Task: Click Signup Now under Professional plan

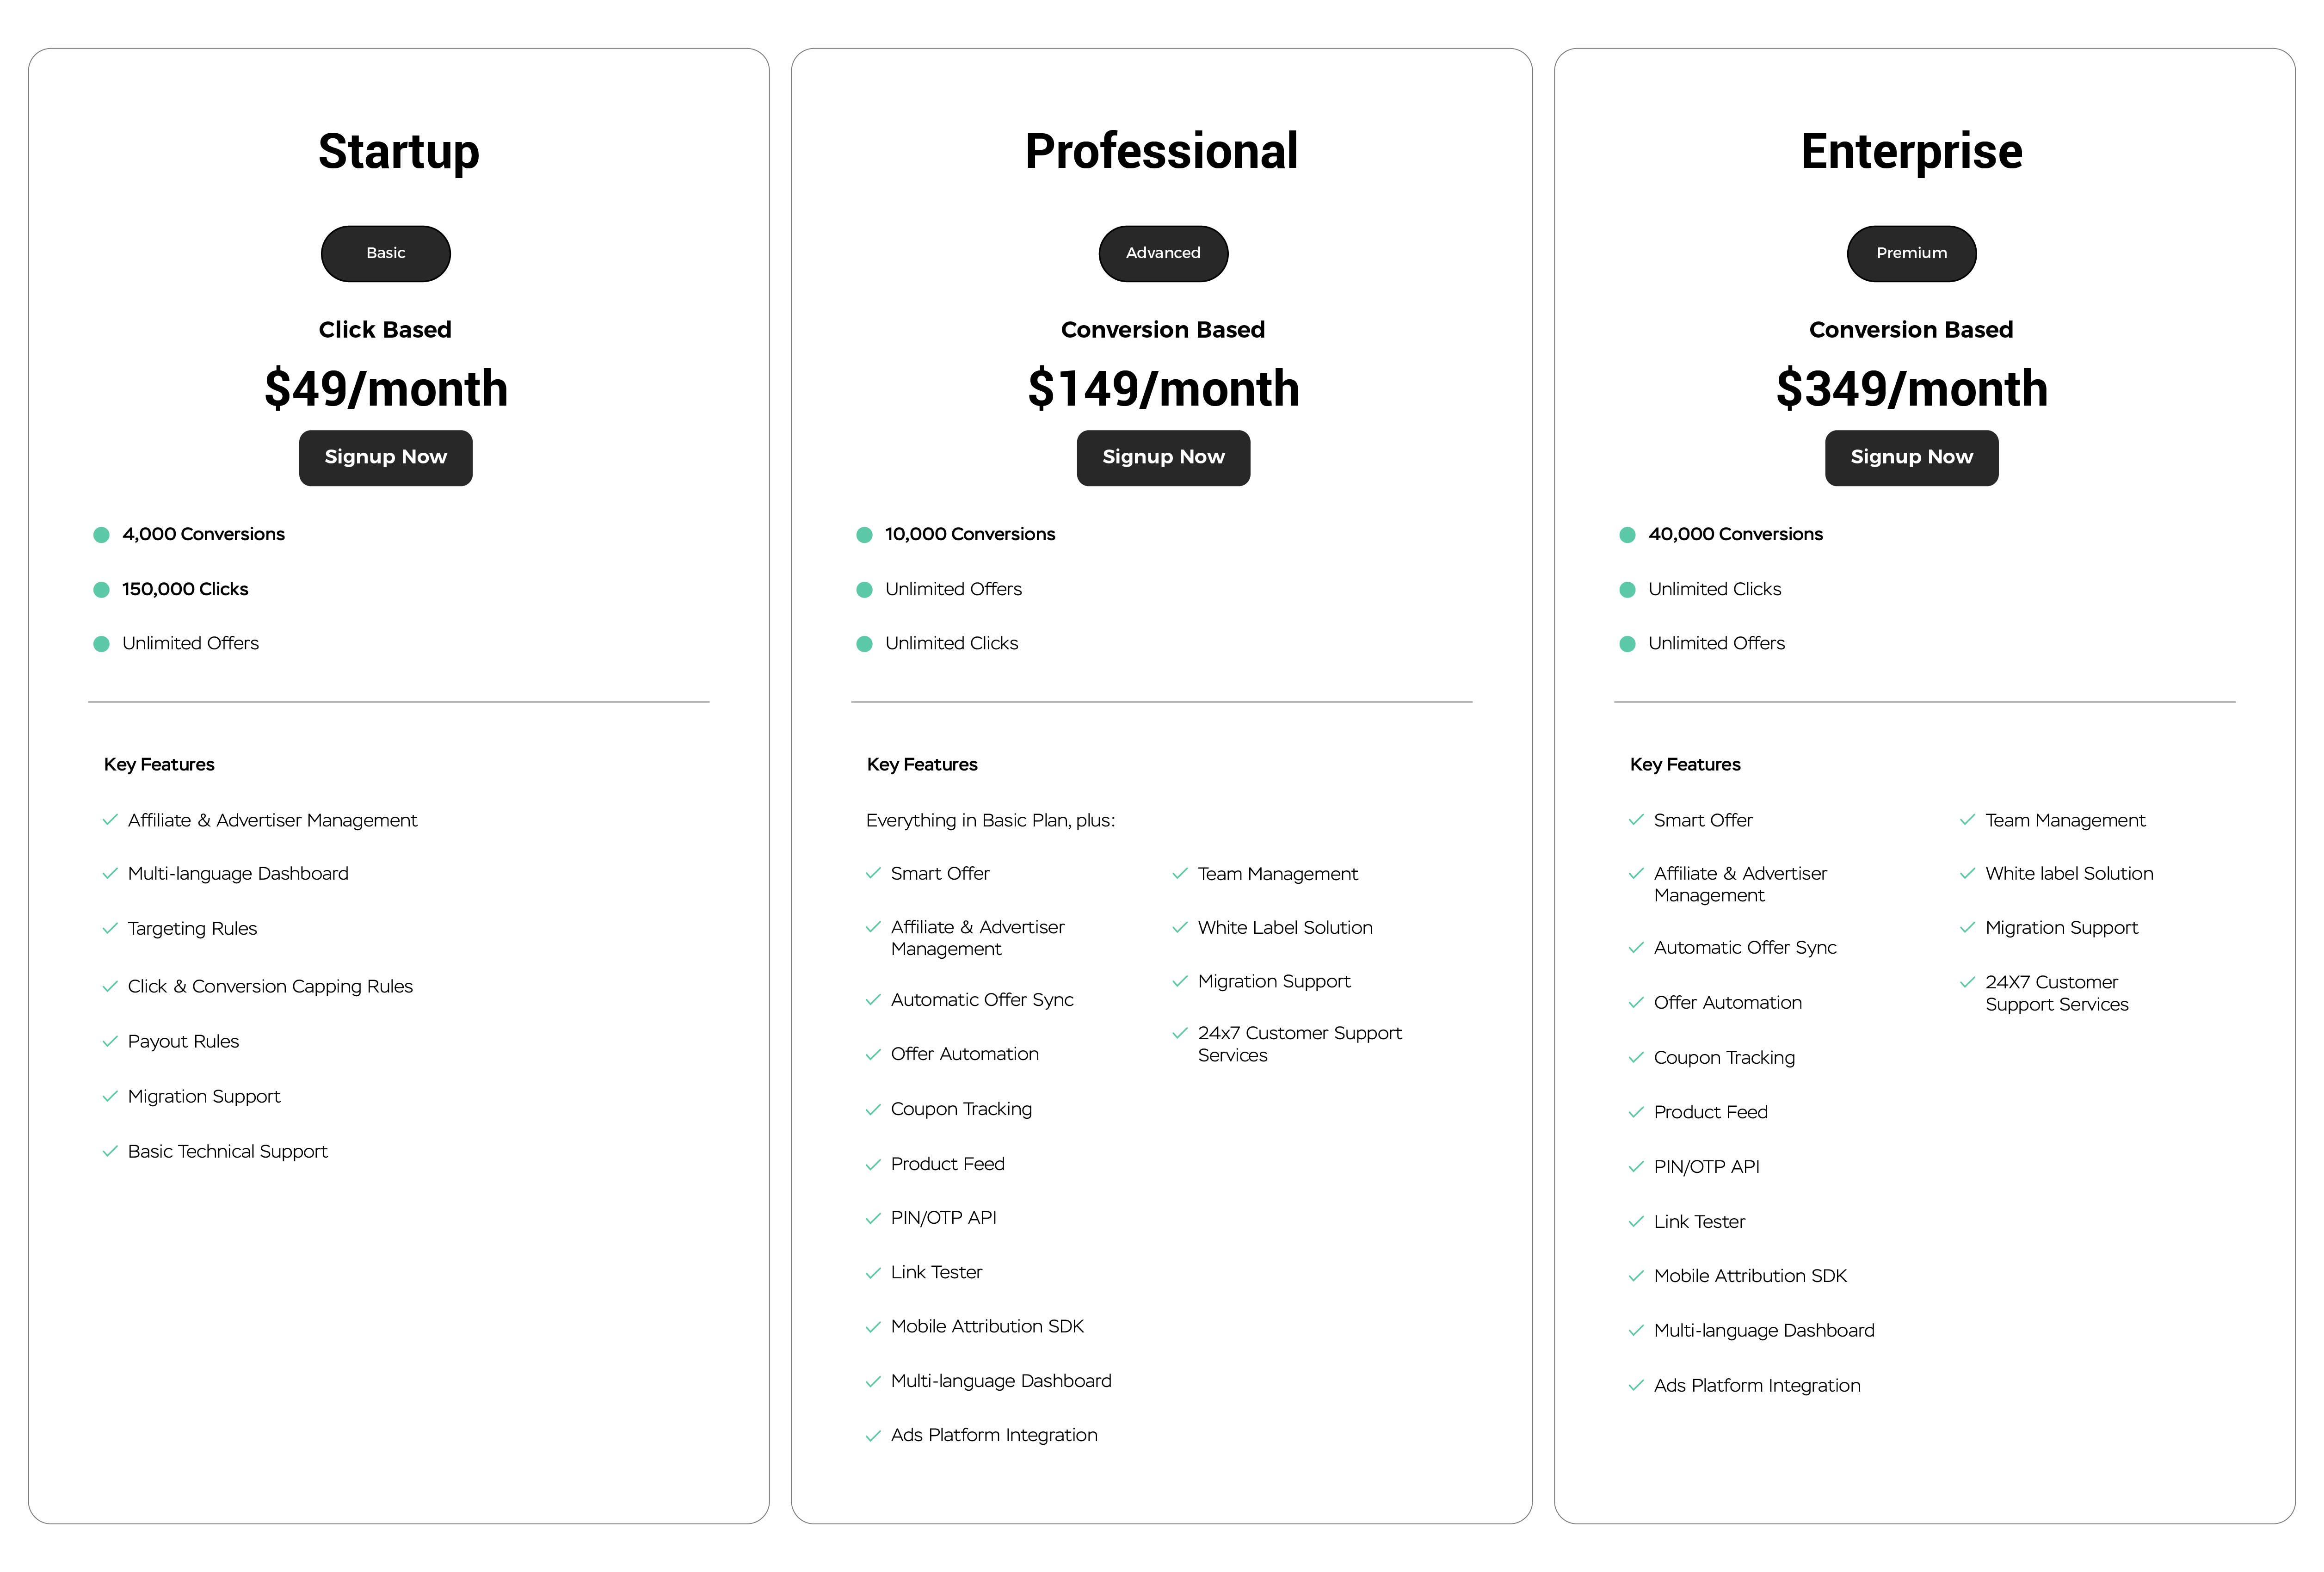Action: tap(1163, 457)
